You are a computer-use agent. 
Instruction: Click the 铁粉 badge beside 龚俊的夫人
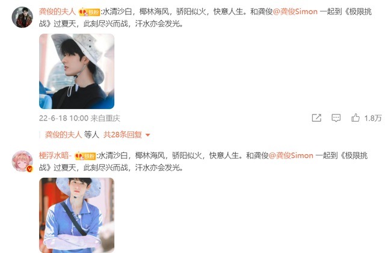pyautogui.click(x=90, y=12)
